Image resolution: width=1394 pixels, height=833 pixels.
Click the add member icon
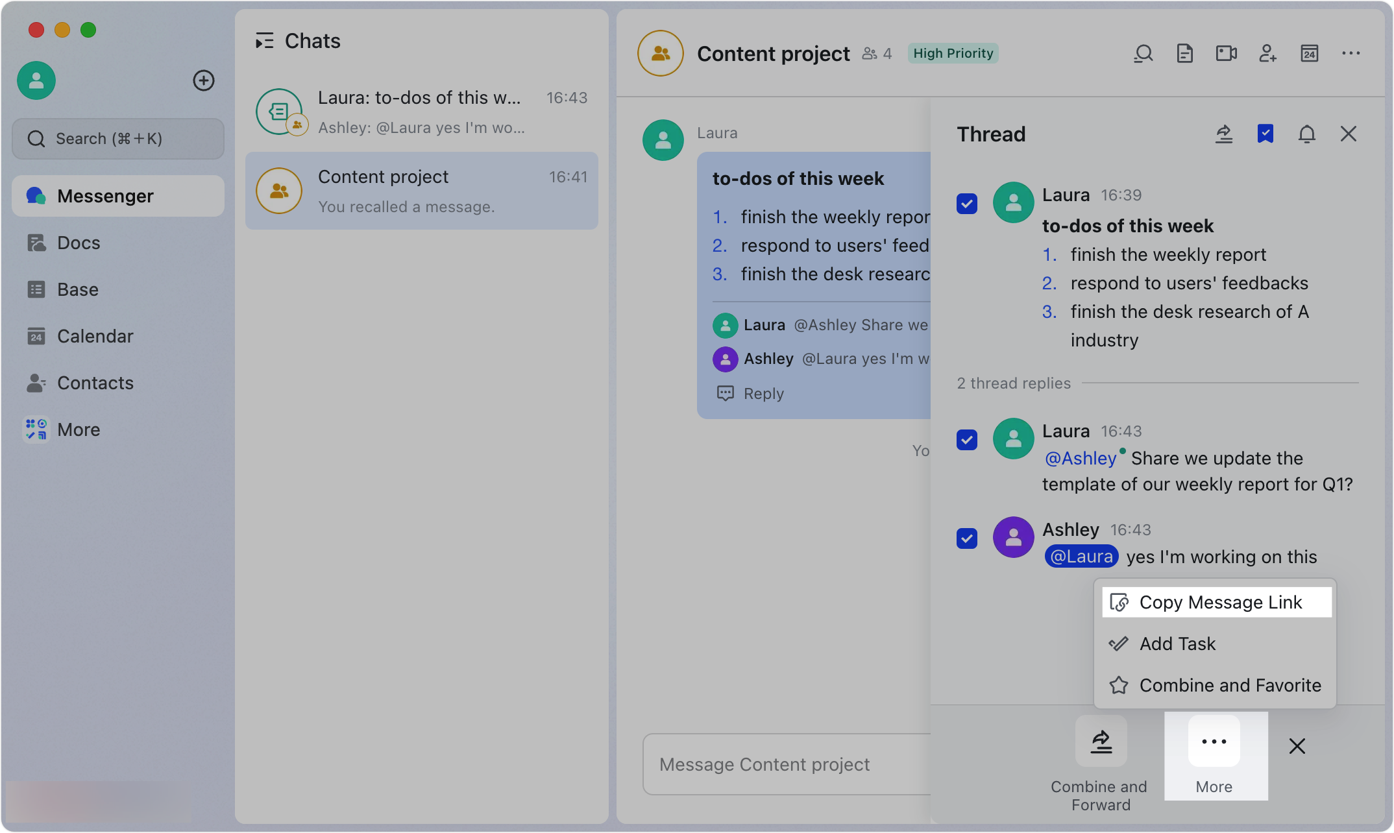pos(1267,54)
